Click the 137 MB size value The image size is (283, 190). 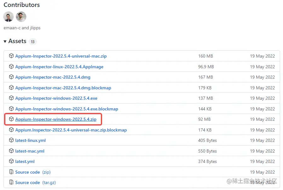205,98
